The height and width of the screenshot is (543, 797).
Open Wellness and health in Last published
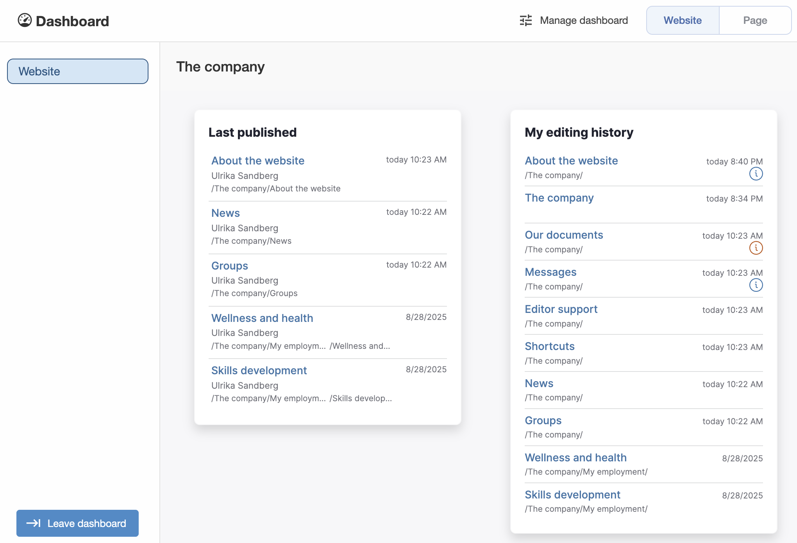(x=262, y=318)
